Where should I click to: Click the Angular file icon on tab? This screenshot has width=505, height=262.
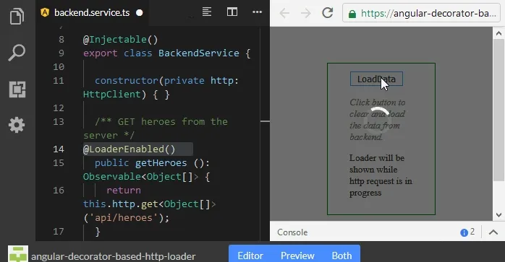45,12
